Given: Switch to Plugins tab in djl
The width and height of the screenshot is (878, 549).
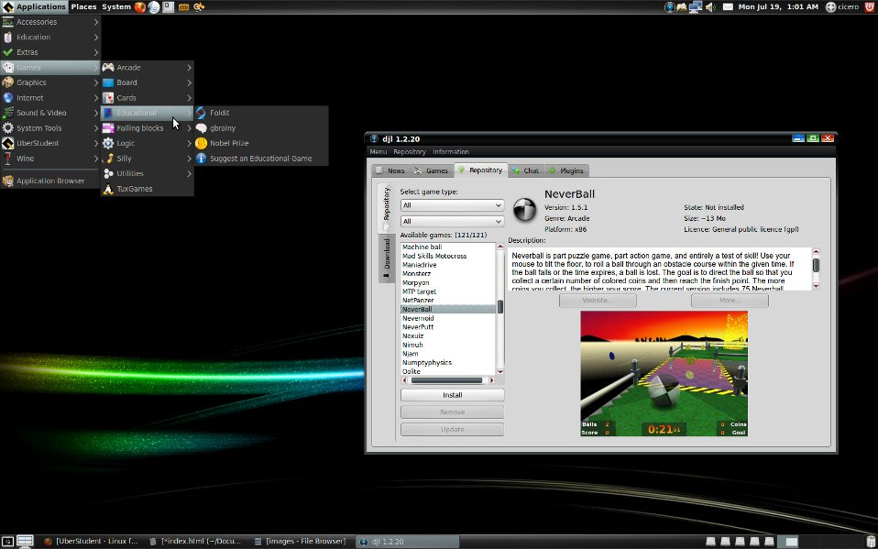Looking at the screenshot, I should (x=566, y=170).
